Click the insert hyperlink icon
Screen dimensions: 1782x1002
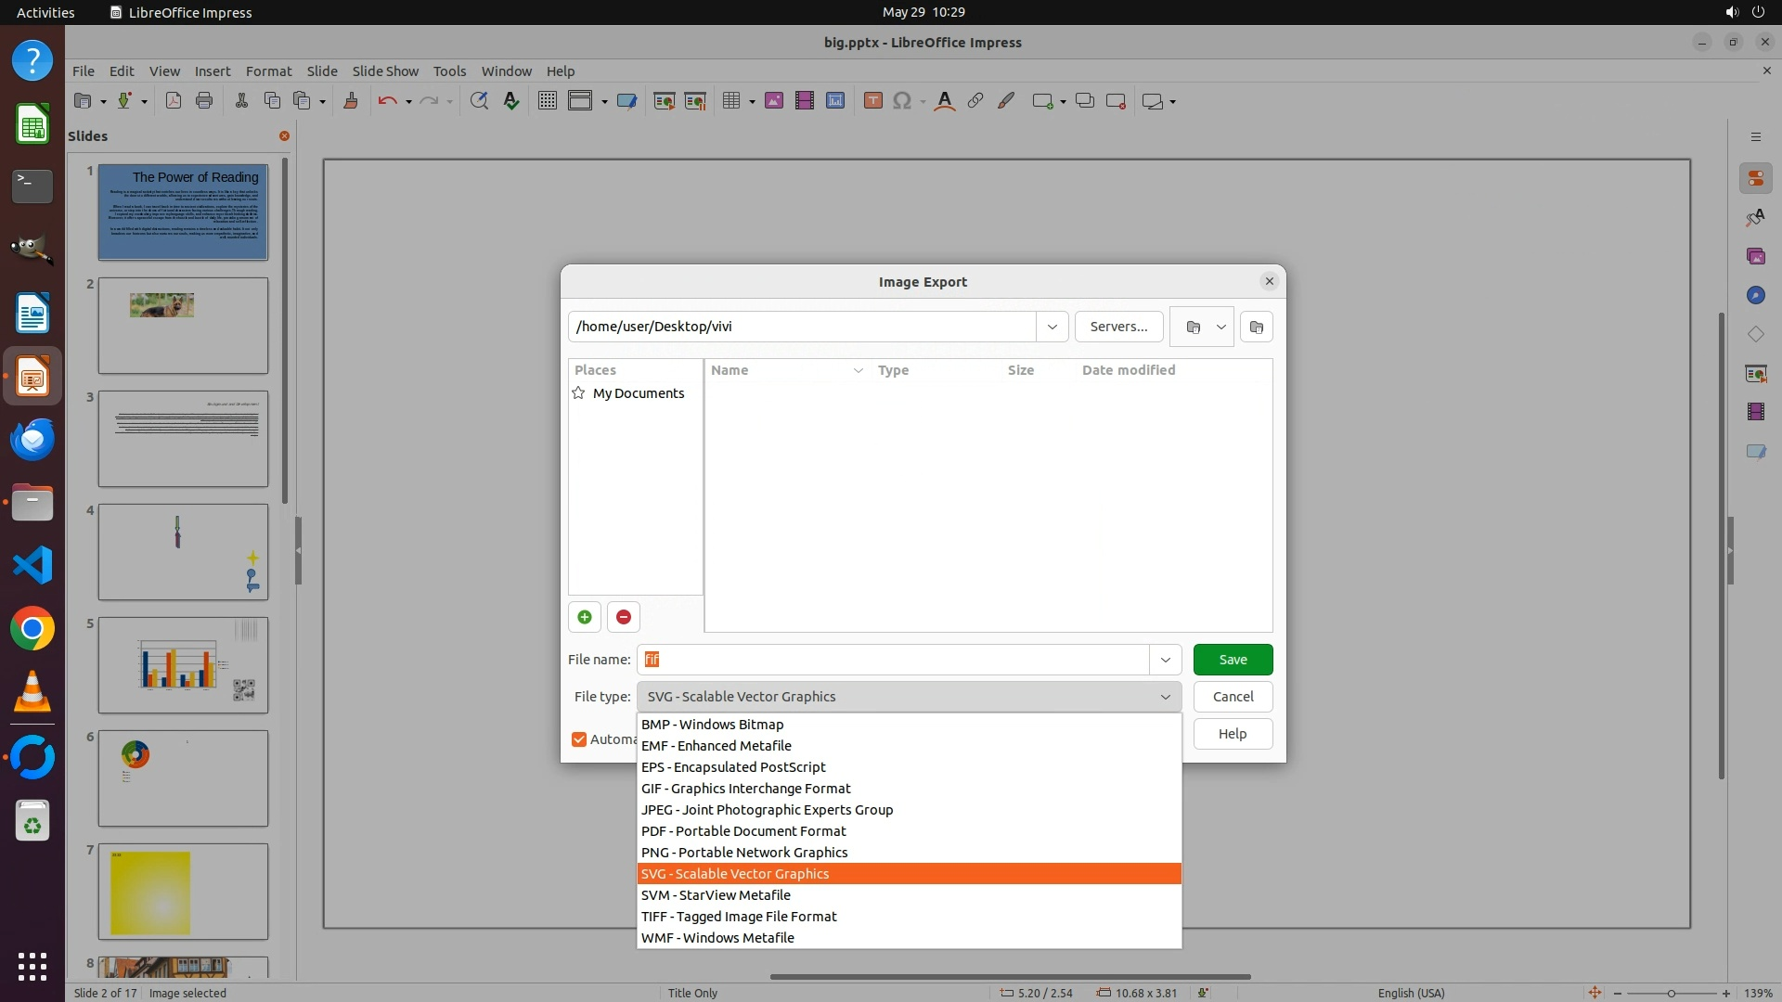(975, 101)
